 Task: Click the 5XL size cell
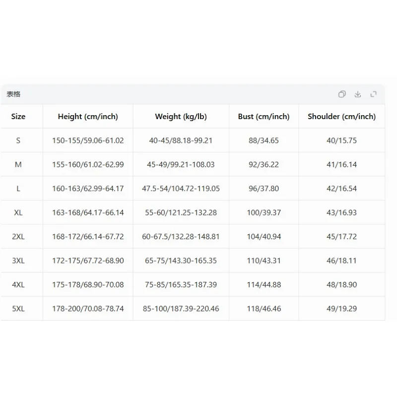tap(18, 309)
